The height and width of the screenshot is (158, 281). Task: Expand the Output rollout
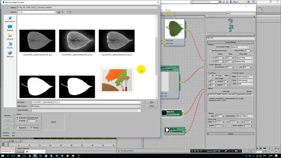coord(231,134)
